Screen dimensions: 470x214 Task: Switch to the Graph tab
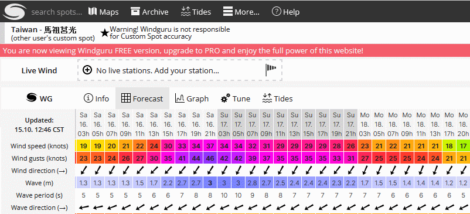coord(192,98)
